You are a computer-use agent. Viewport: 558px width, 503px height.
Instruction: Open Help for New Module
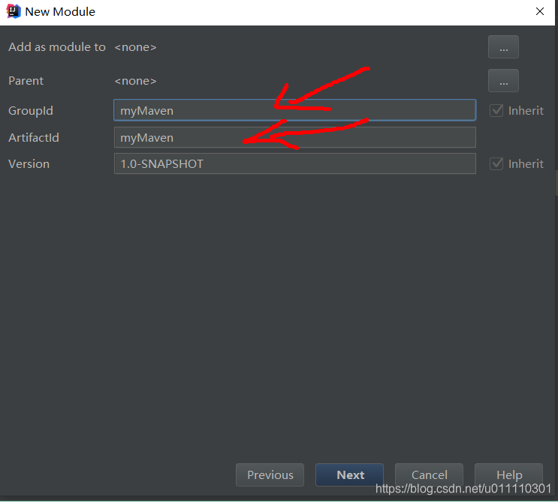pos(509,475)
